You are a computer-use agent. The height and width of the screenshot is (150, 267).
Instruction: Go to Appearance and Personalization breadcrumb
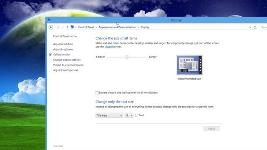tap(117, 27)
